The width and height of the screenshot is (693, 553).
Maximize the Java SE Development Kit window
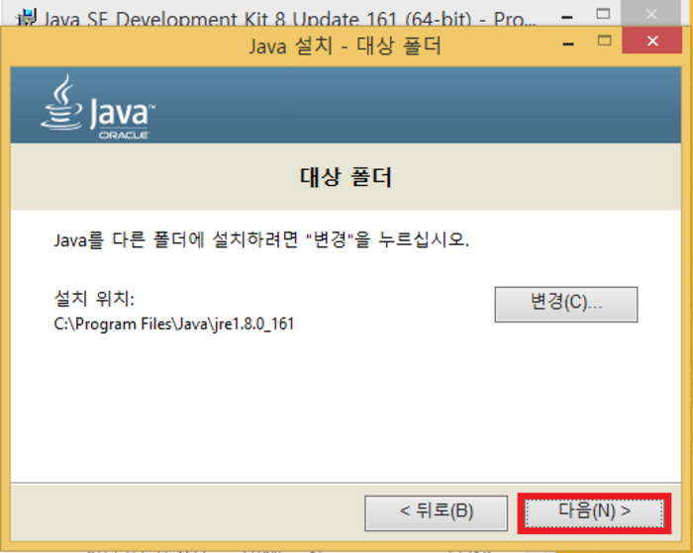tap(603, 14)
